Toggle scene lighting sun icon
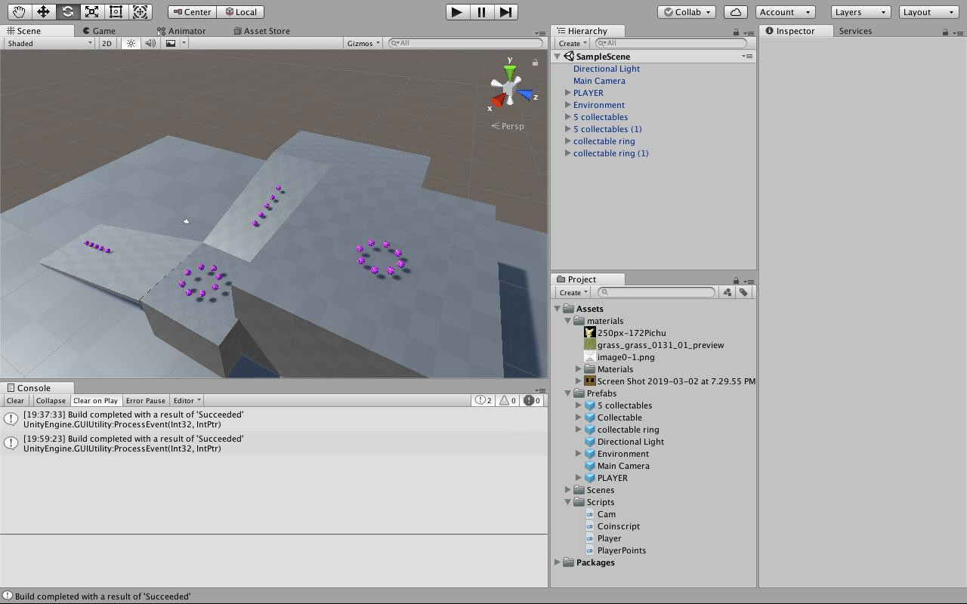967x604 pixels. click(131, 43)
